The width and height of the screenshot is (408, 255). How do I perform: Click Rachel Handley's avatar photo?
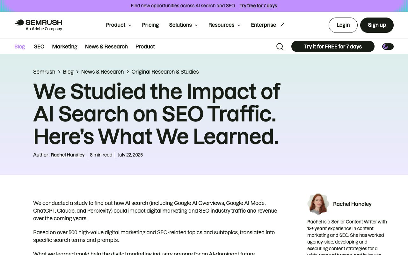pos(318,204)
